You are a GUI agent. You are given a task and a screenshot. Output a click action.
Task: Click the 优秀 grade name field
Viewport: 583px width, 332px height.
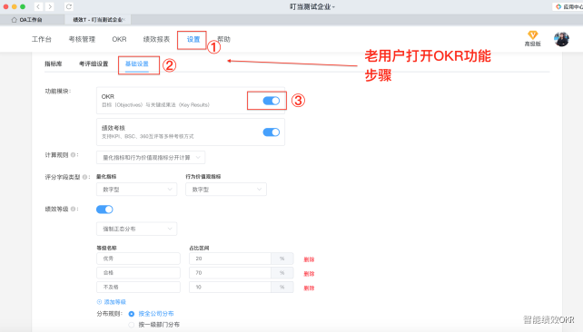tap(138, 259)
